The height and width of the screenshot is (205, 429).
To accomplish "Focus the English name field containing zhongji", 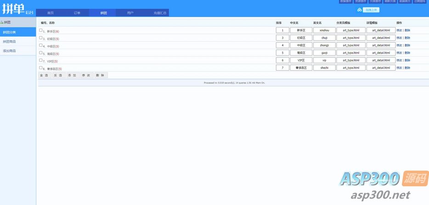I will (x=324, y=45).
